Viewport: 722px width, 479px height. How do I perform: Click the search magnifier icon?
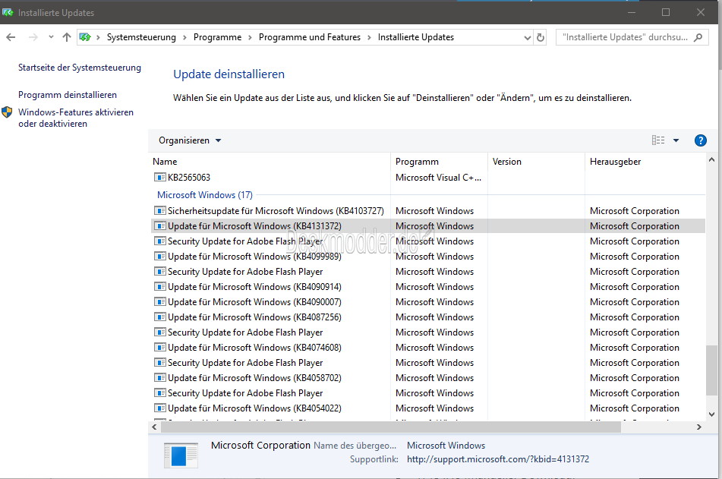point(698,37)
